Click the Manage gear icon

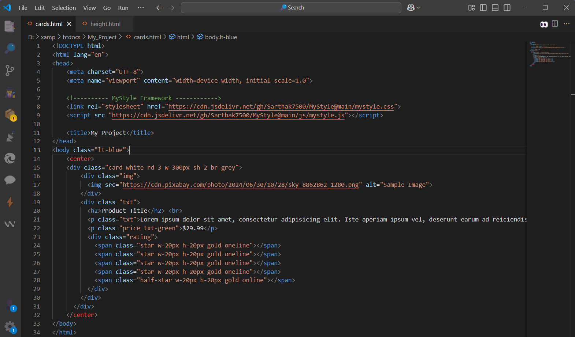tap(10, 326)
